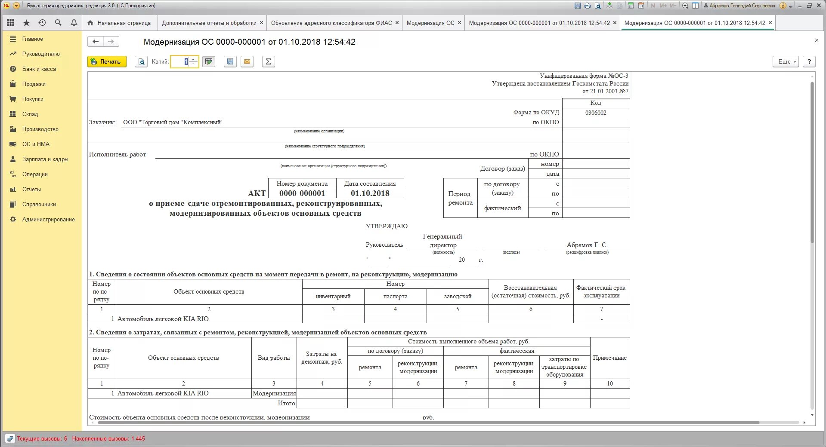Select the date cell 01.10.2018
The image size is (826, 447).
370,193
